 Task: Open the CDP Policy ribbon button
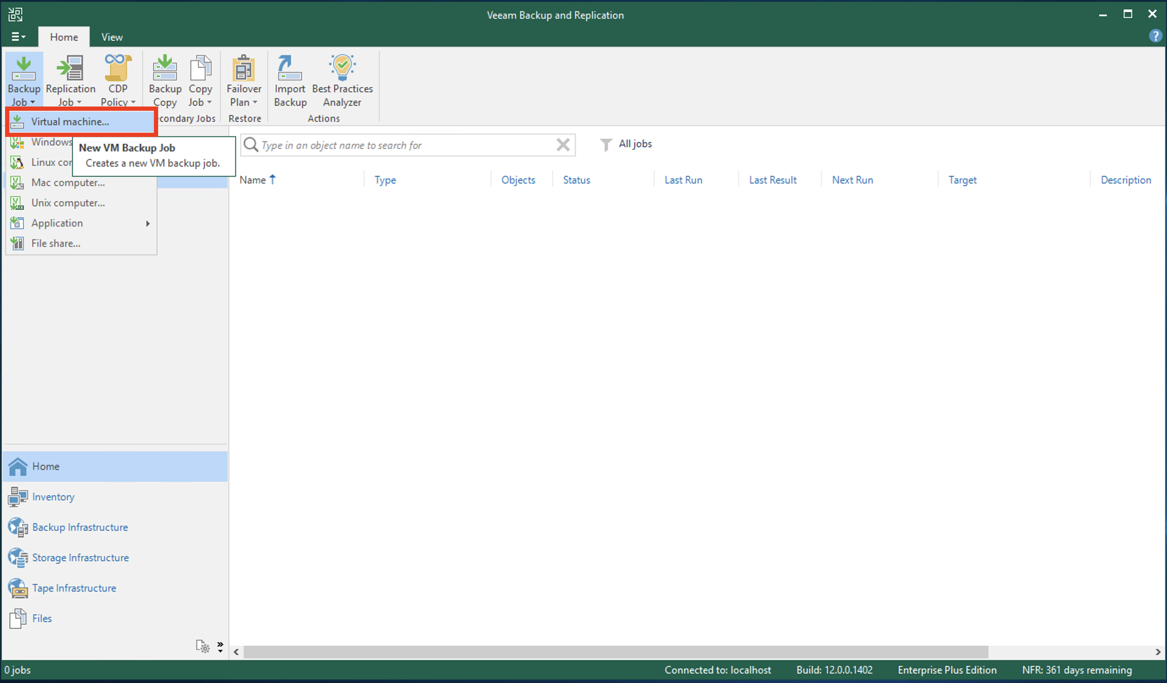point(118,81)
